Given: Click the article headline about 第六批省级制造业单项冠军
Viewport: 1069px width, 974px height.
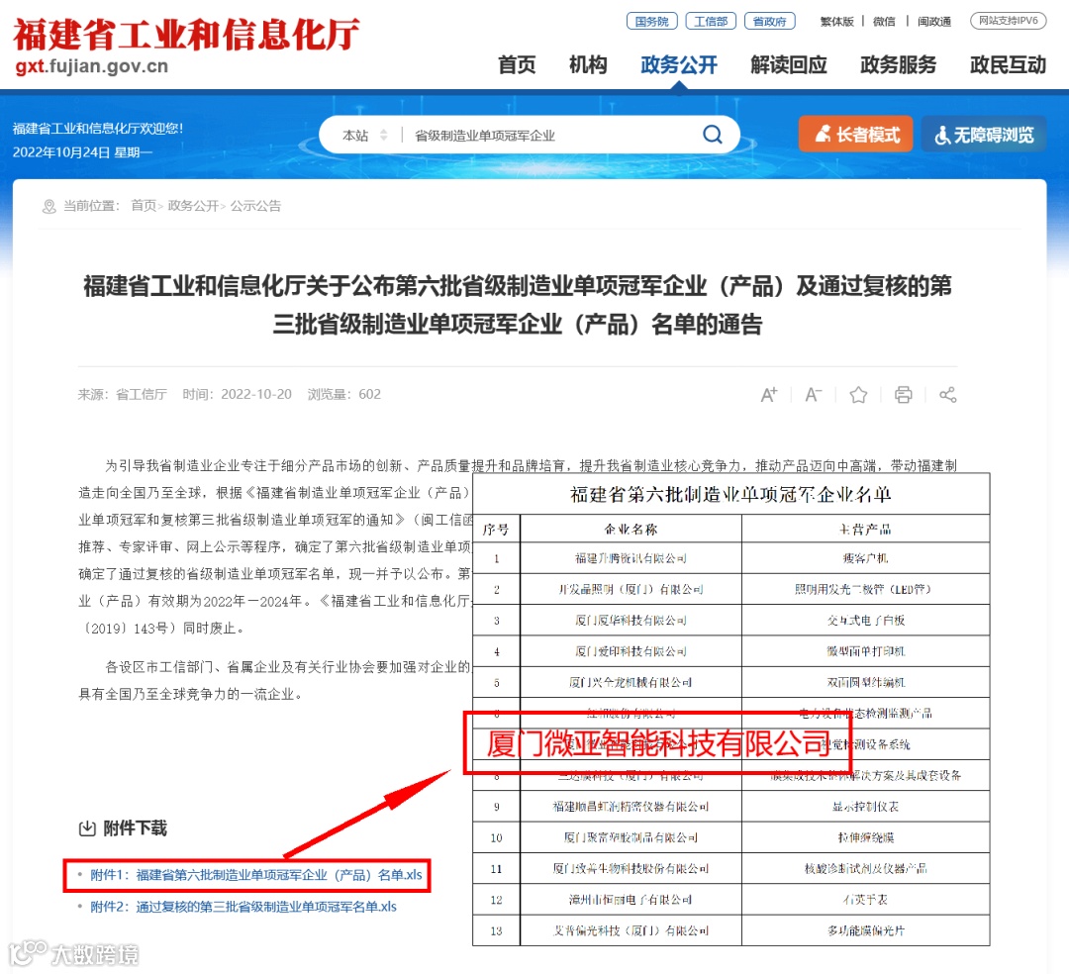Looking at the screenshot, I should pyautogui.click(x=518, y=305).
